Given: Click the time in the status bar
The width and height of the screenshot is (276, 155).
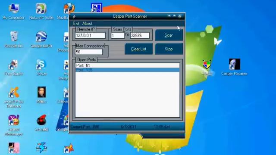Looking at the screenshot, I should click(162, 127).
